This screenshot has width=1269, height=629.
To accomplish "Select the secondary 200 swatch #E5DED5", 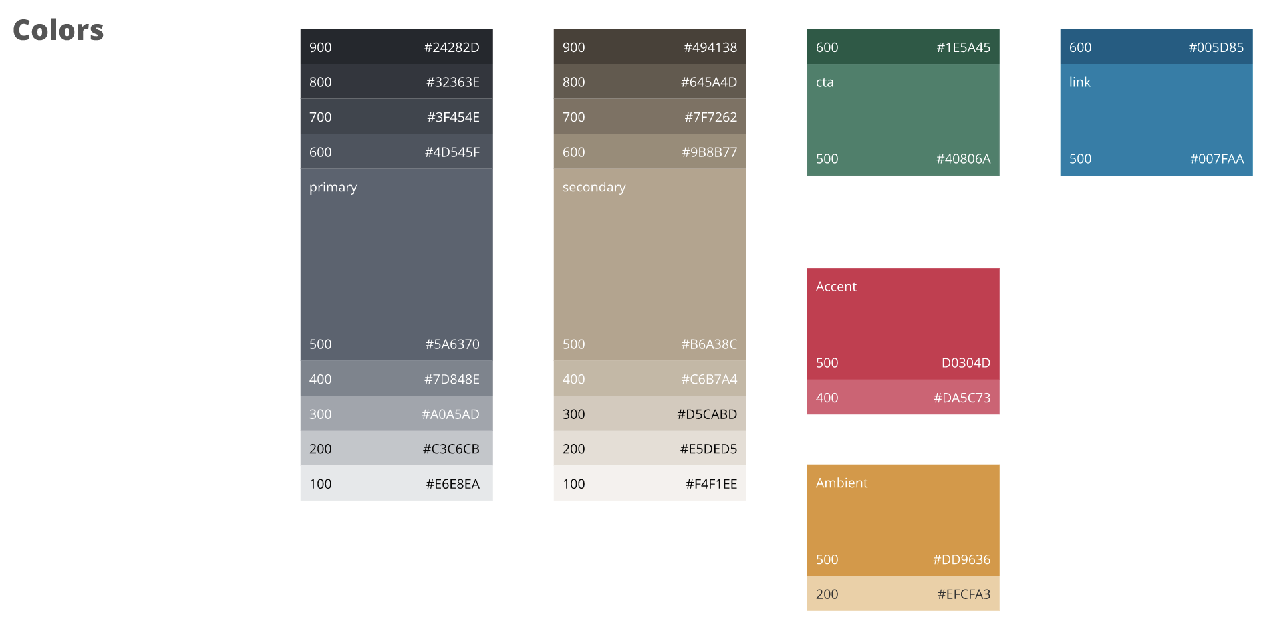I will coord(649,449).
